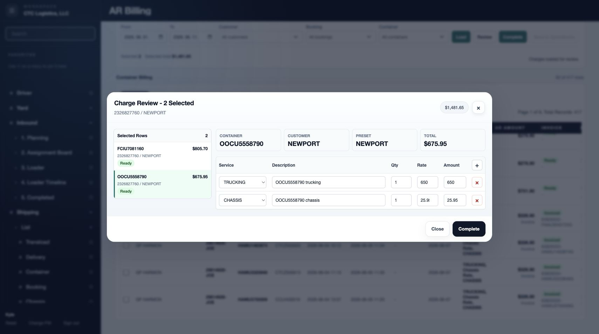Click the chassis Rate field
This screenshot has height=334, width=599.
pos(427,200)
